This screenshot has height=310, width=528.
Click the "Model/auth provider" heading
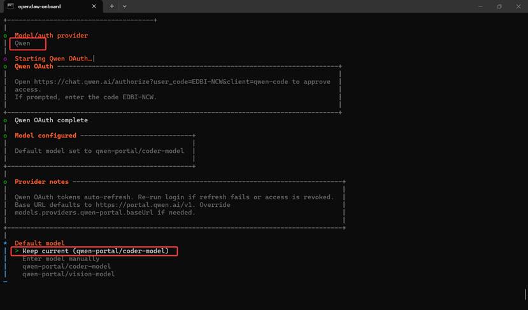pos(51,36)
